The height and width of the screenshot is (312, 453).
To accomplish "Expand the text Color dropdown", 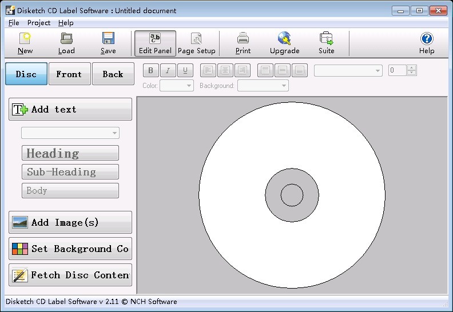I will click(x=177, y=86).
